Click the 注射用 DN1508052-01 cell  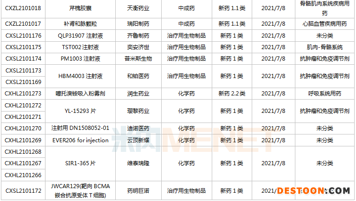pos(80,128)
